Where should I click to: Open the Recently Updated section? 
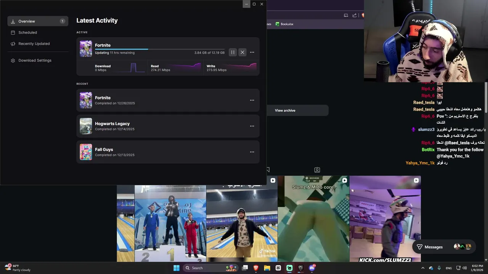point(38,44)
